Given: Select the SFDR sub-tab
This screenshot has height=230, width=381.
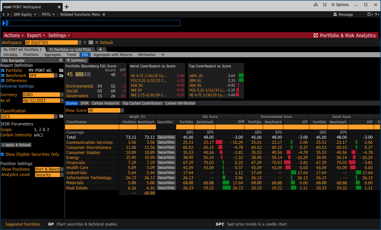Looking at the screenshot, I should tap(84, 103).
